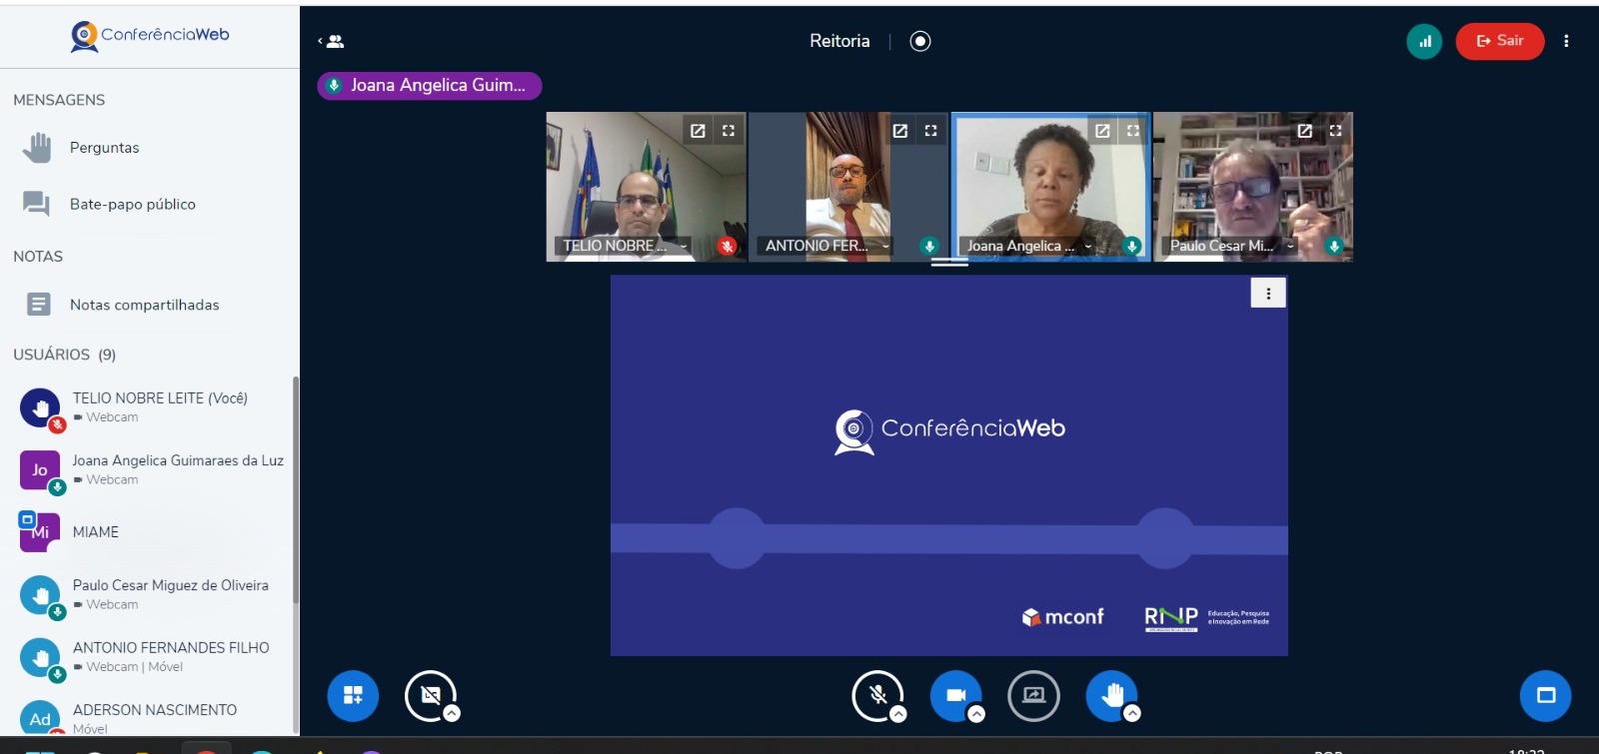Open Notas compartilhadas

(144, 305)
